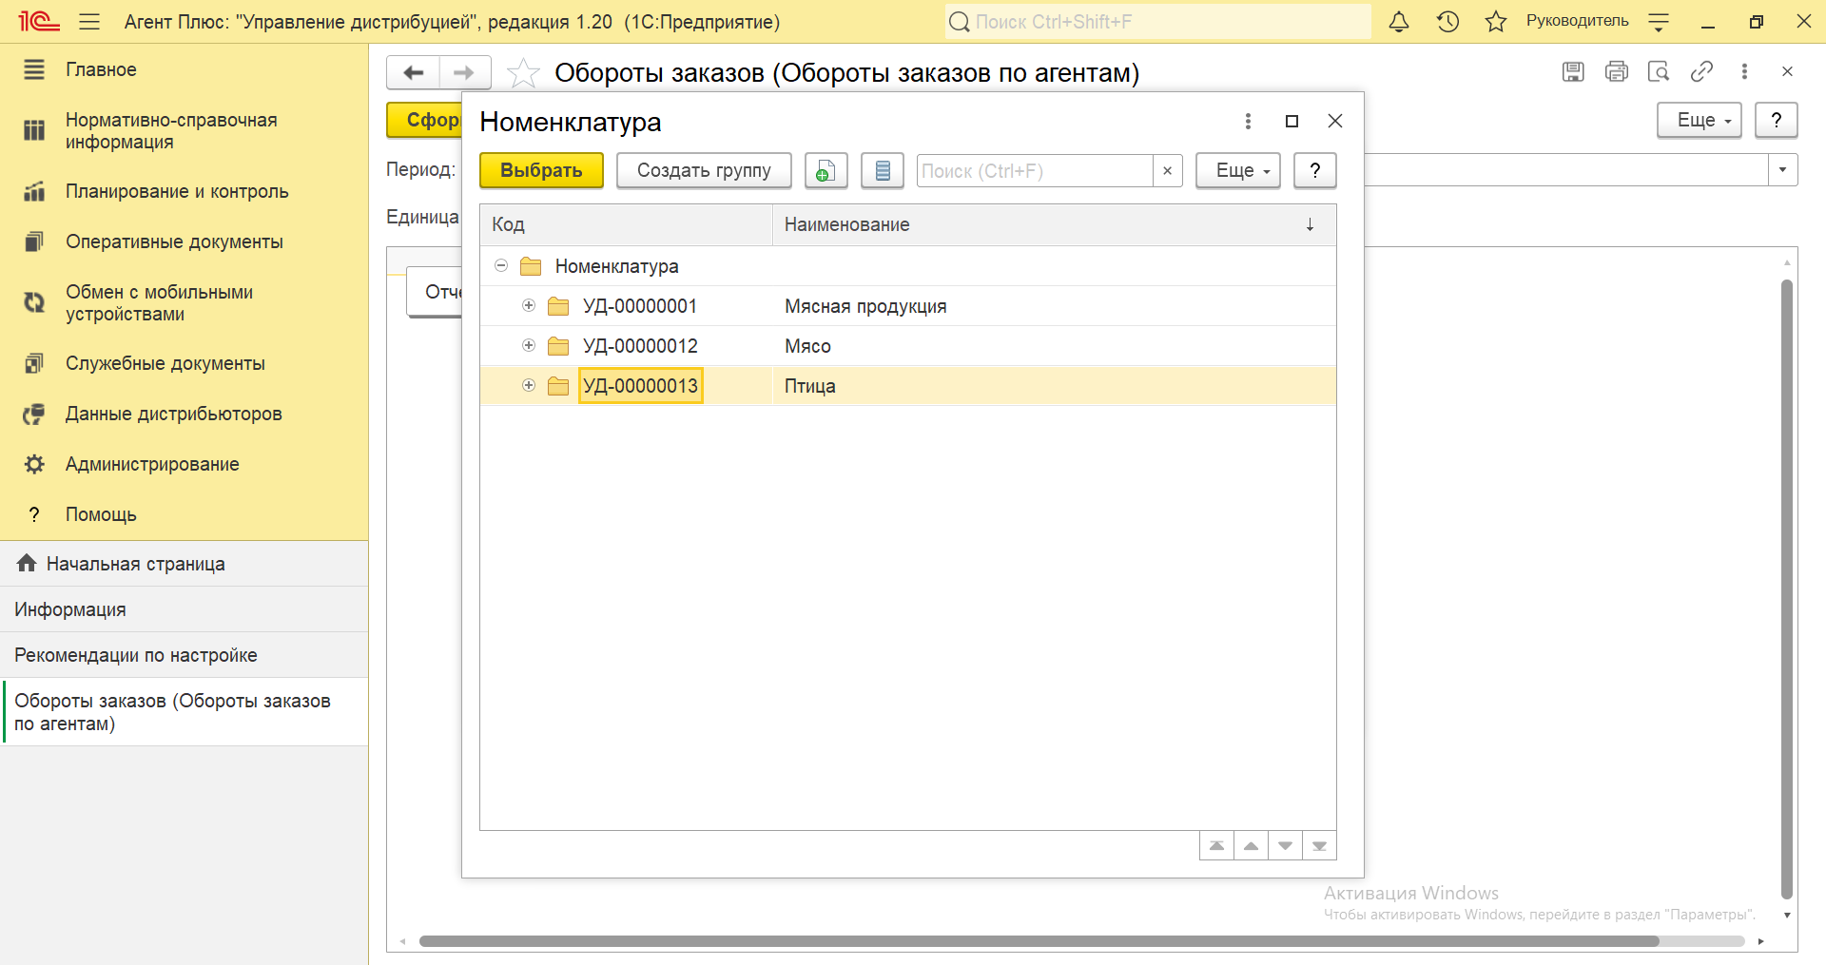
Task: Move up one item arrow
Action: click(1251, 845)
